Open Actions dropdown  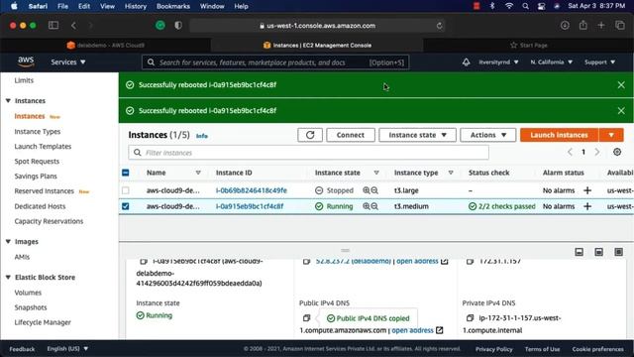coord(488,135)
